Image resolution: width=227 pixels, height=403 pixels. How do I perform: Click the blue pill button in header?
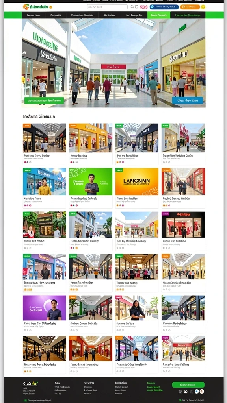164,7
